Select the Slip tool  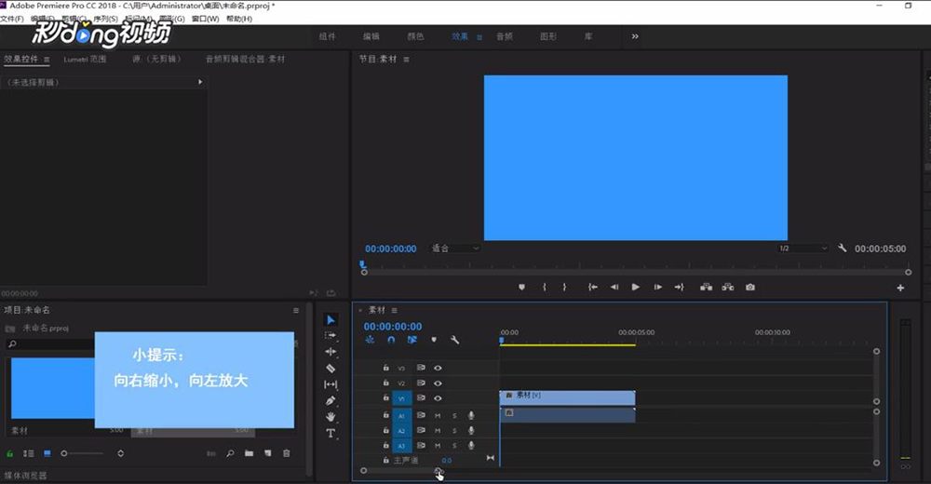point(331,384)
